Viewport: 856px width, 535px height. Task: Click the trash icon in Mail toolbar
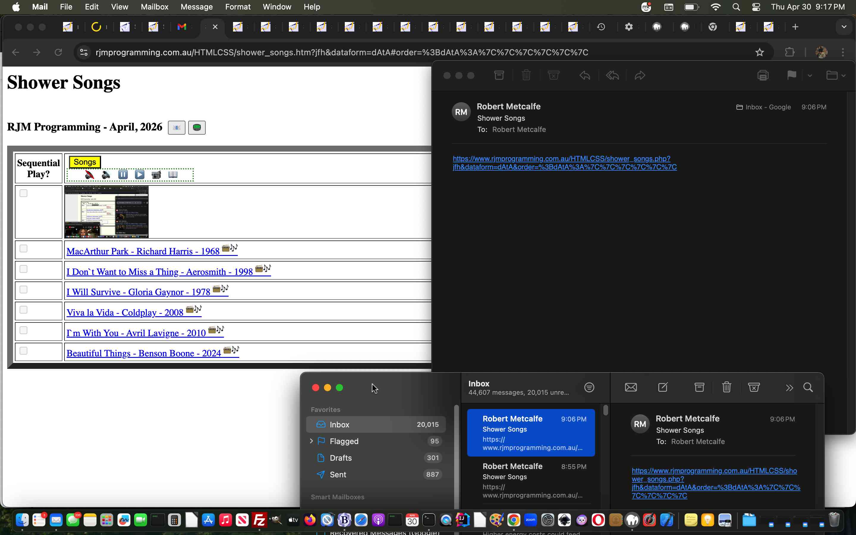click(x=726, y=388)
